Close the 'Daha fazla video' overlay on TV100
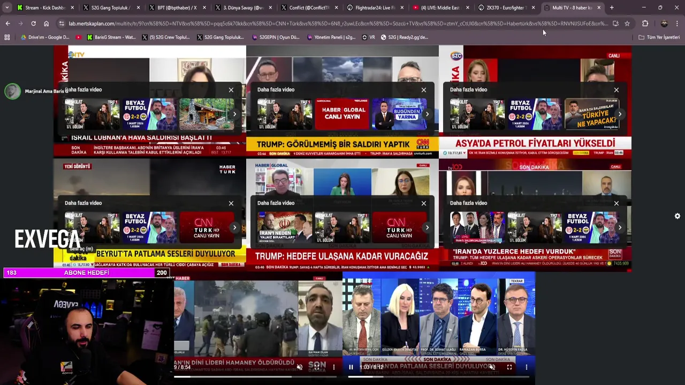Image resolution: width=685 pixels, height=385 pixels. (616, 203)
